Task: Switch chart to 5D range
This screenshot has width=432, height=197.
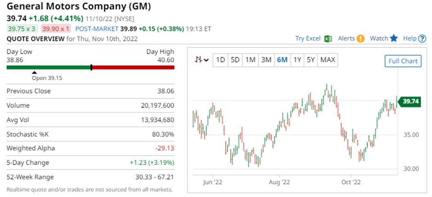Action: pyautogui.click(x=235, y=60)
